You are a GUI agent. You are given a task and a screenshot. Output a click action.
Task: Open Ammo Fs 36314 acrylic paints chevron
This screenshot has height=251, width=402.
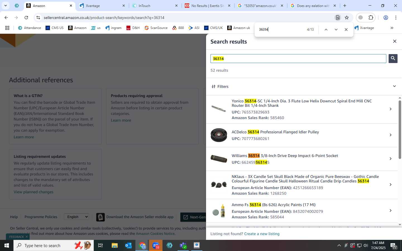(x=390, y=211)
